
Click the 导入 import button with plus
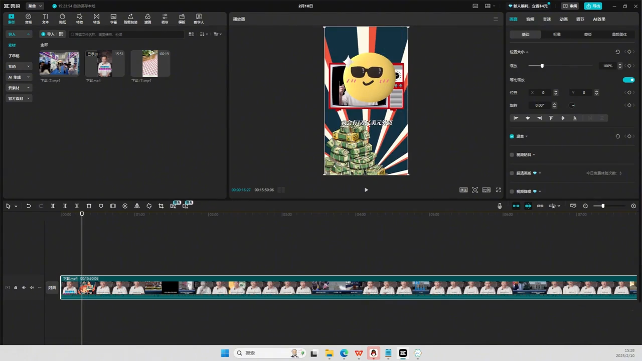click(48, 34)
